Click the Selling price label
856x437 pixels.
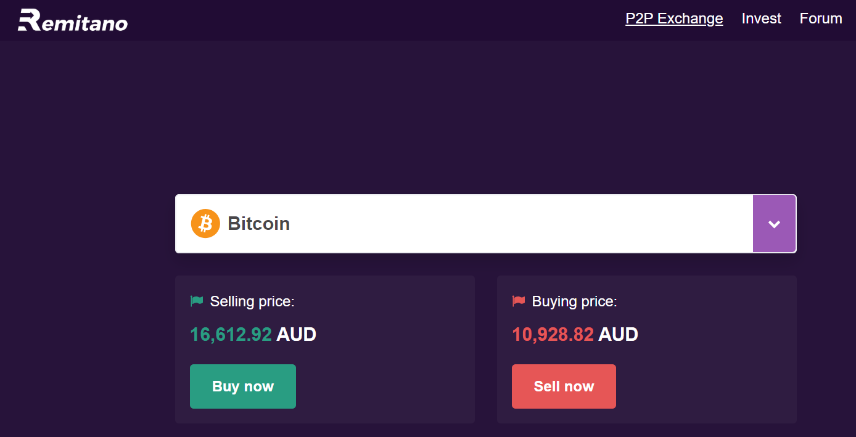pos(252,301)
